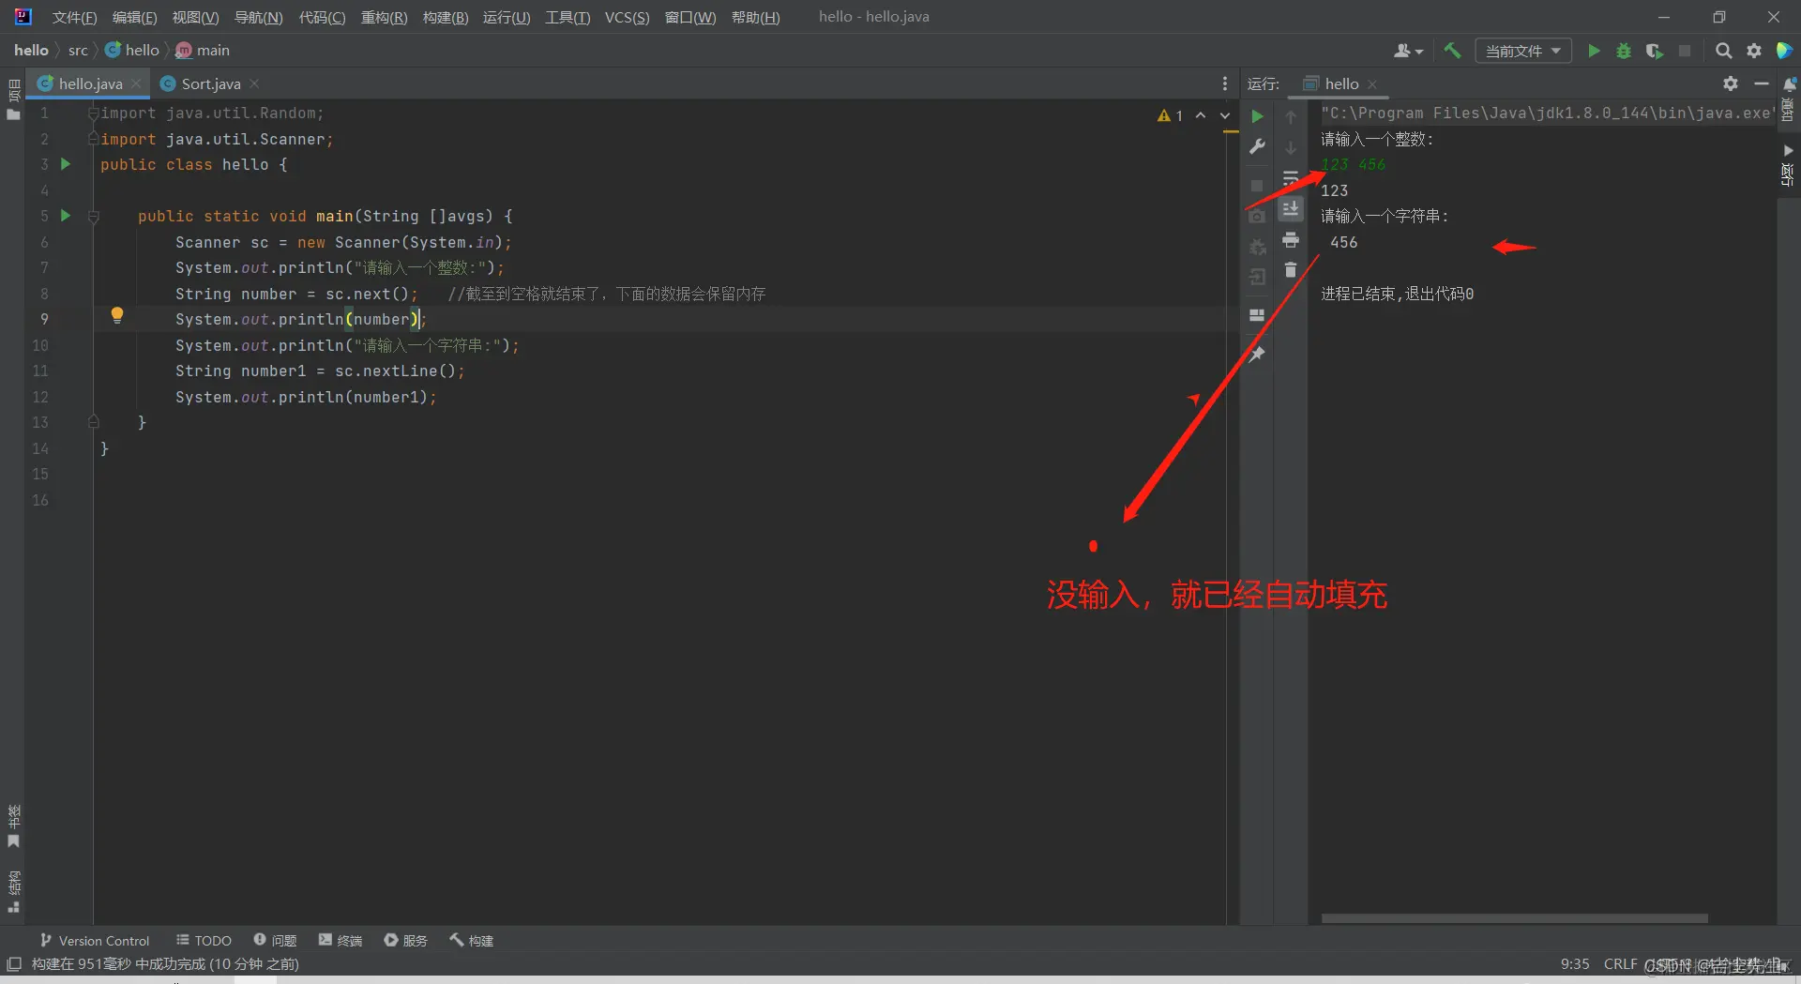1801x984 pixels.
Task: Open the 重构(R) menu
Action: pyautogui.click(x=384, y=17)
